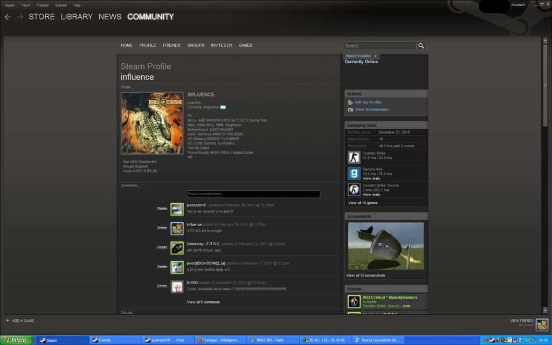Go to the GAMES community tab

click(245, 45)
